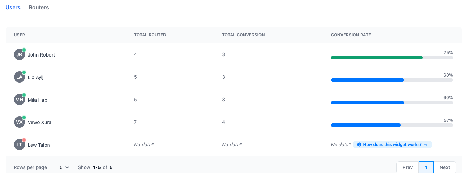
Task: Click Vewo Xura's VX avatar icon
Action: (x=19, y=122)
